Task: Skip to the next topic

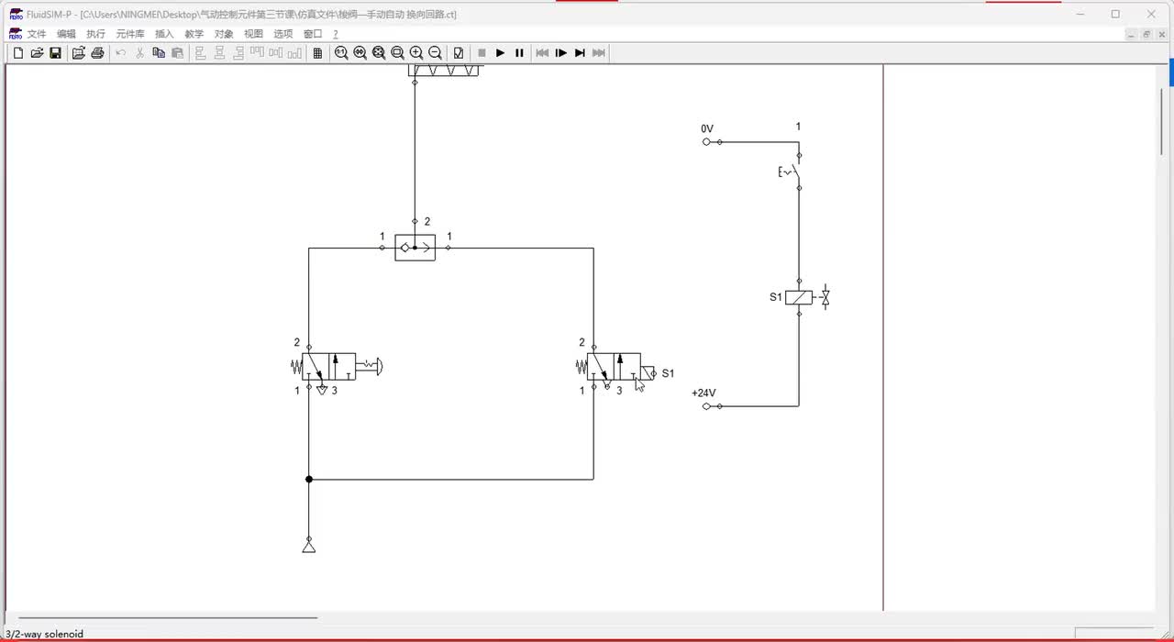Action: pyautogui.click(x=599, y=53)
